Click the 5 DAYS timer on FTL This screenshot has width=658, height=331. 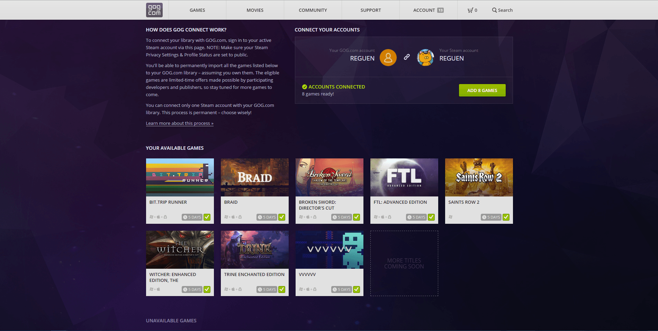pos(416,217)
